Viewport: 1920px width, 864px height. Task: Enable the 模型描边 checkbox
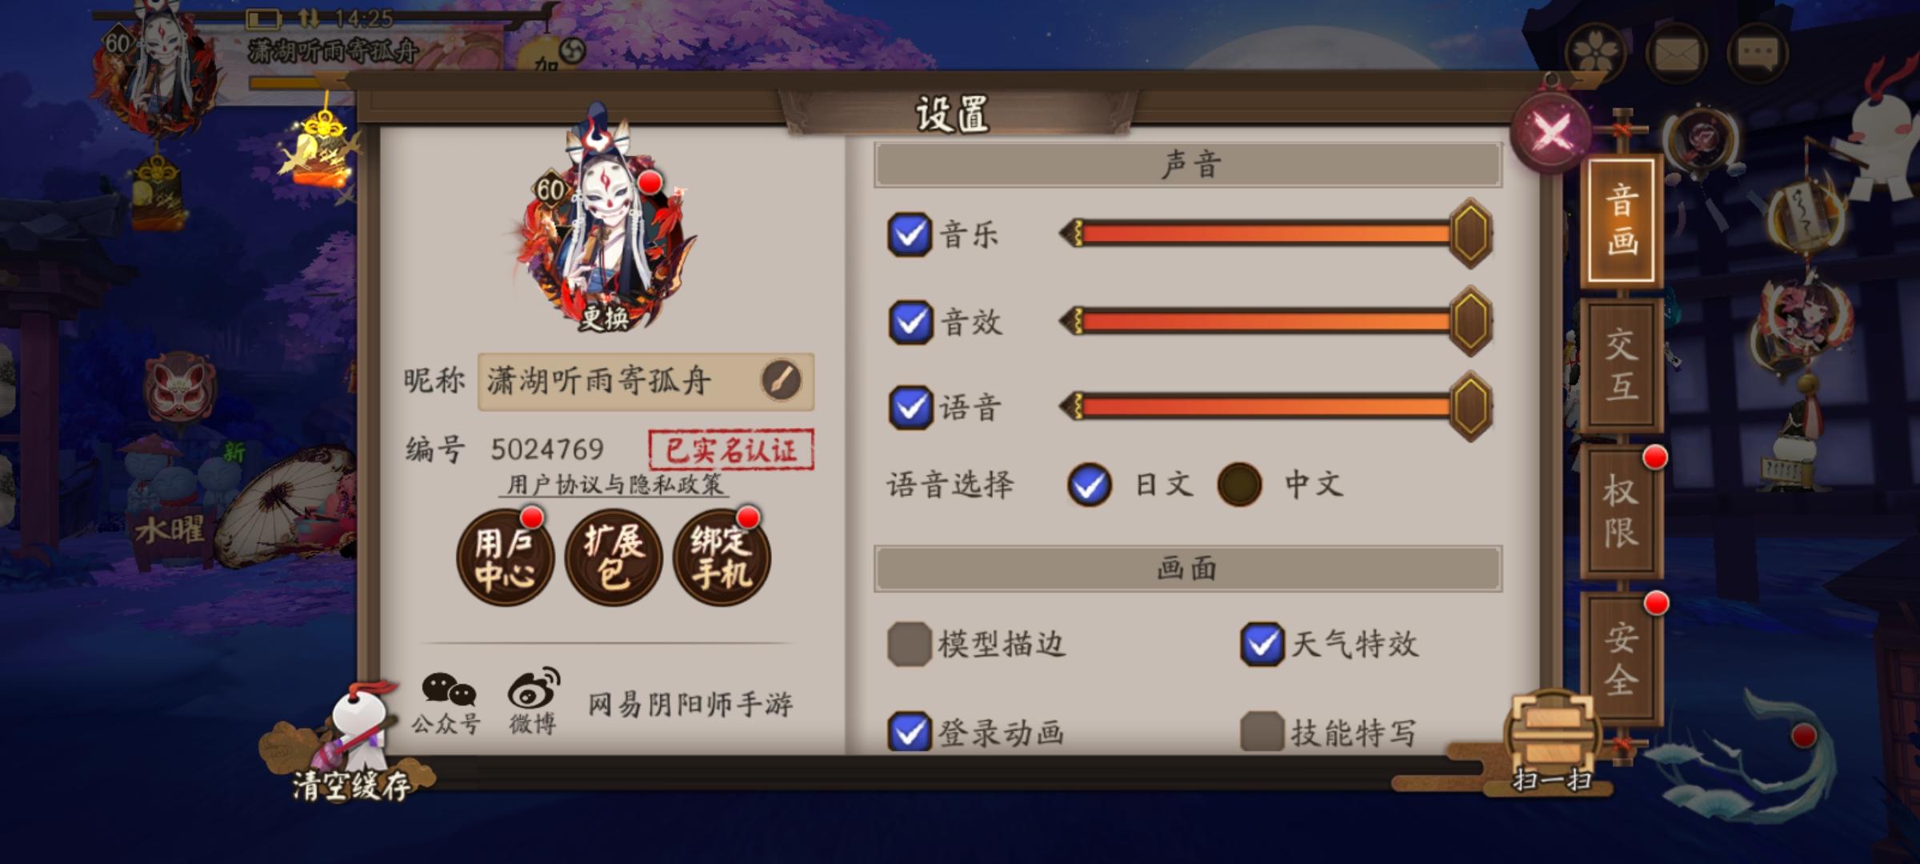click(910, 644)
